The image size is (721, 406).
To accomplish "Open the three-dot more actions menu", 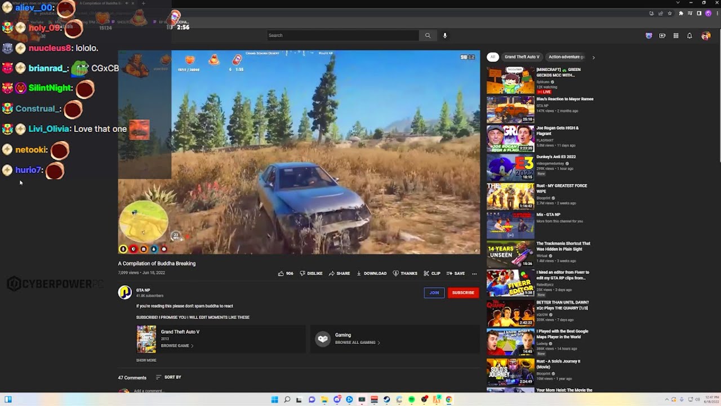I will [474, 273].
